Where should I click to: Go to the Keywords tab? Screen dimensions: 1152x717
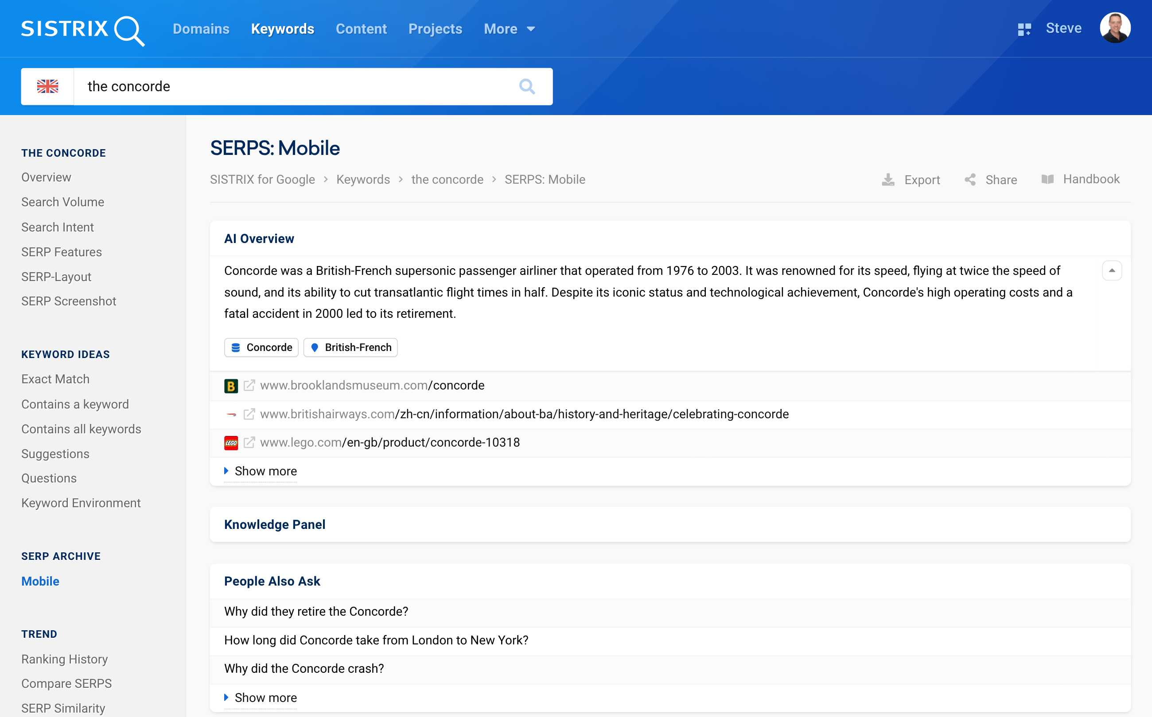pos(282,29)
